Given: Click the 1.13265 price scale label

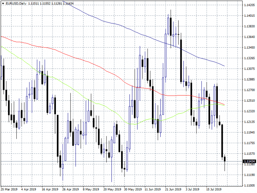Looking at the screenshot, I should [250, 58].
